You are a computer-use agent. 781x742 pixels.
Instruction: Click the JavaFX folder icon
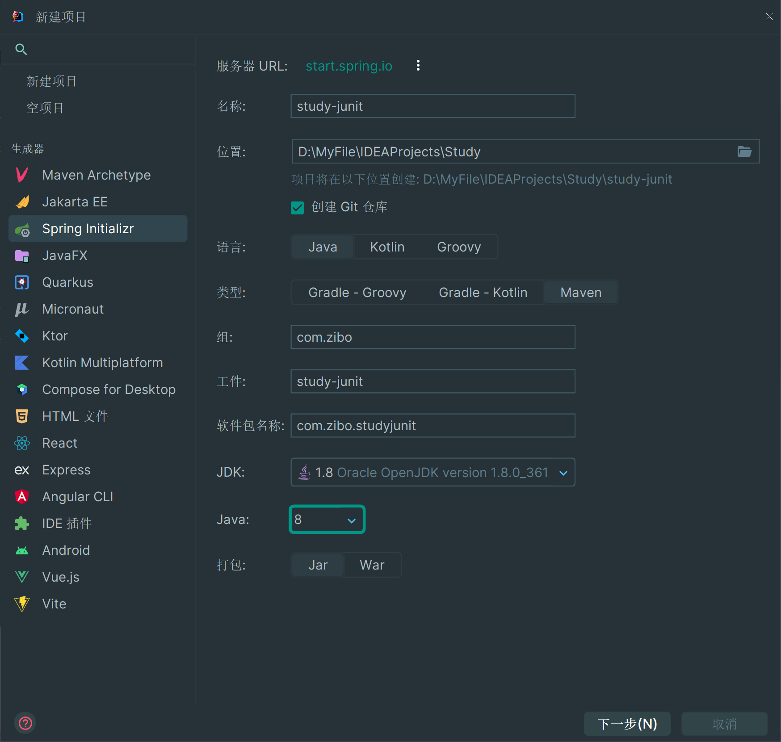pos(22,256)
